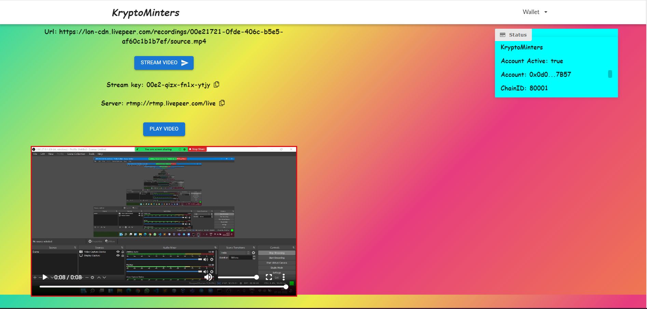Click 'KryptoMinters' text in Status panel
Viewport: 647px width, 309px height.
(x=522, y=47)
